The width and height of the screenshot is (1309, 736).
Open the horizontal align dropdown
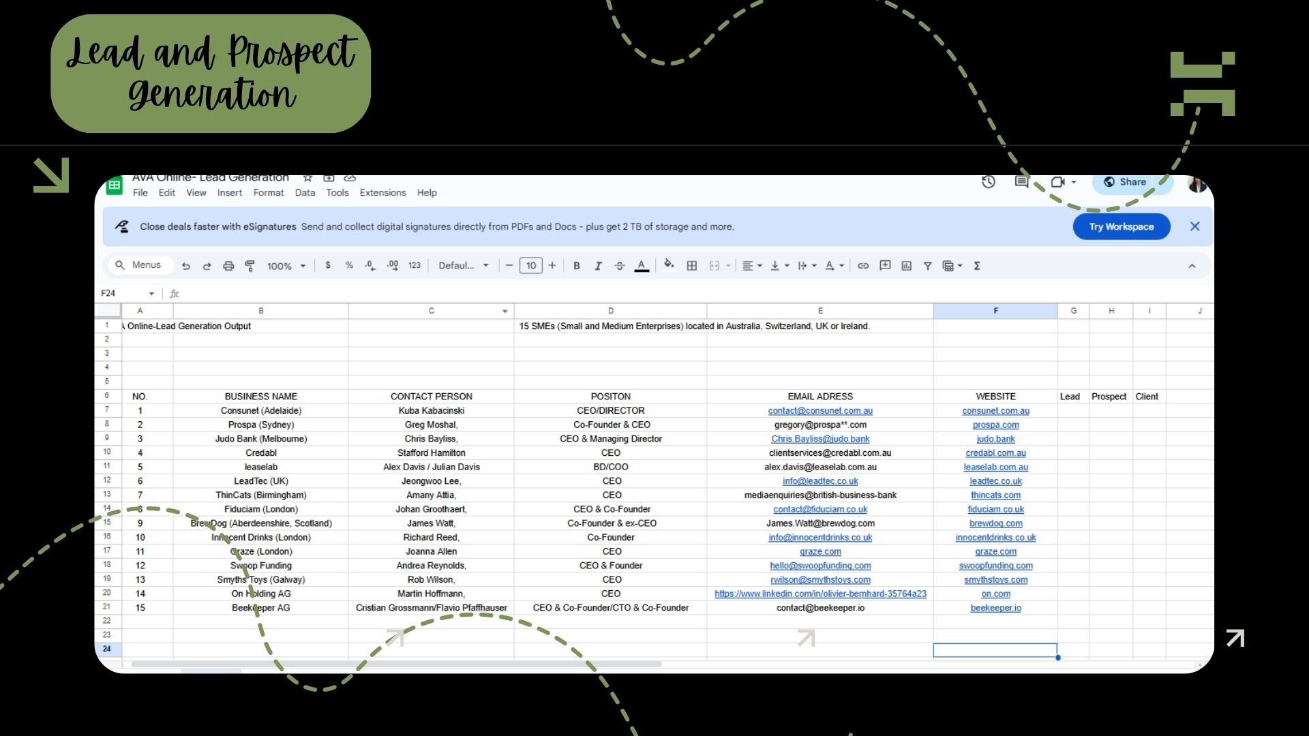[752, 266]
